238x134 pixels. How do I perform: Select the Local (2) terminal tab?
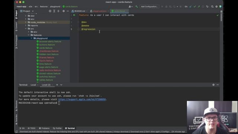[46, 85]
